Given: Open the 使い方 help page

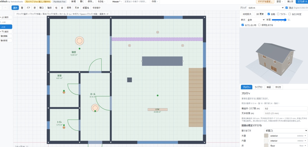Looking at the screenshot, I should [x=290, y=2].
